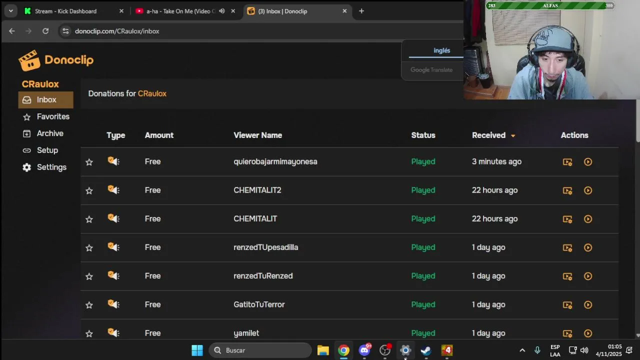Replay the CHEMITALIT clip

588,218
